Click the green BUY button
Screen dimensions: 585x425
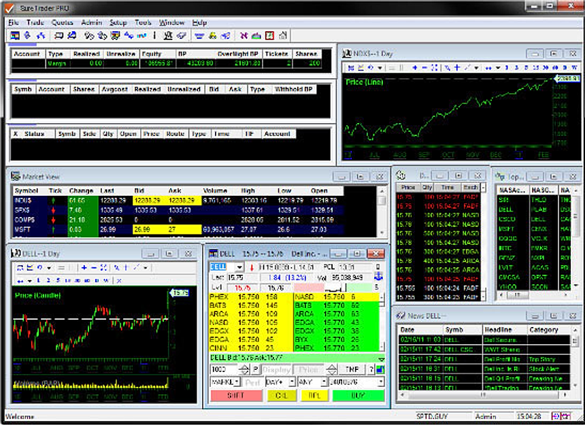[x=358, y=396]
